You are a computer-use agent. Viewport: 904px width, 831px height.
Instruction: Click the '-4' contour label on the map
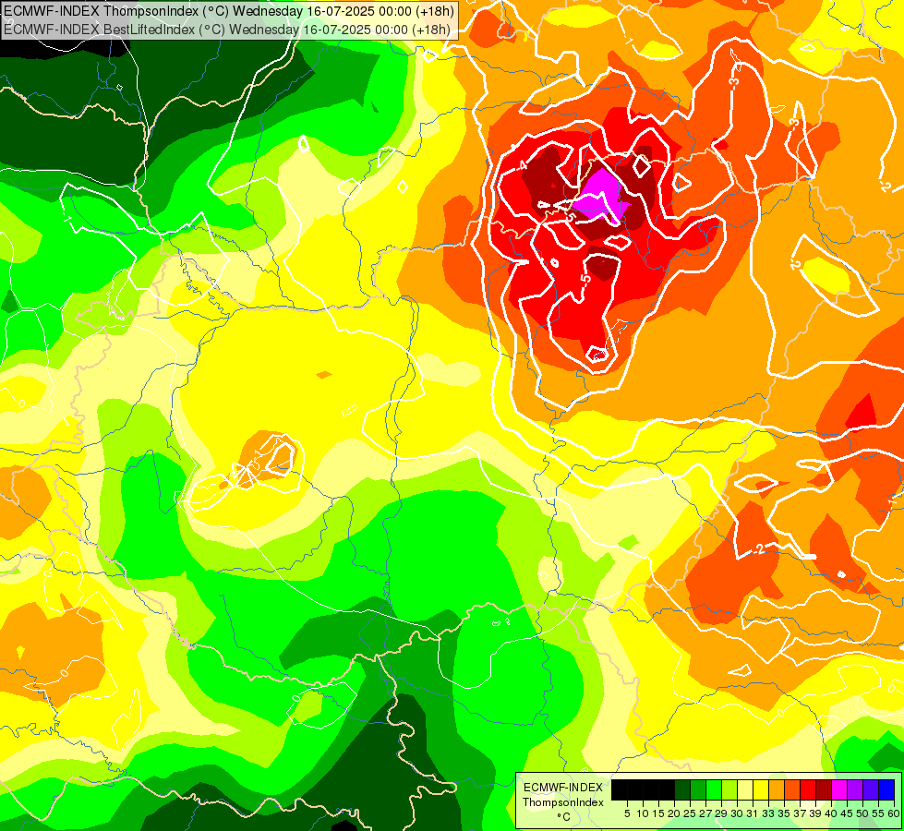[x=523, y=165]
